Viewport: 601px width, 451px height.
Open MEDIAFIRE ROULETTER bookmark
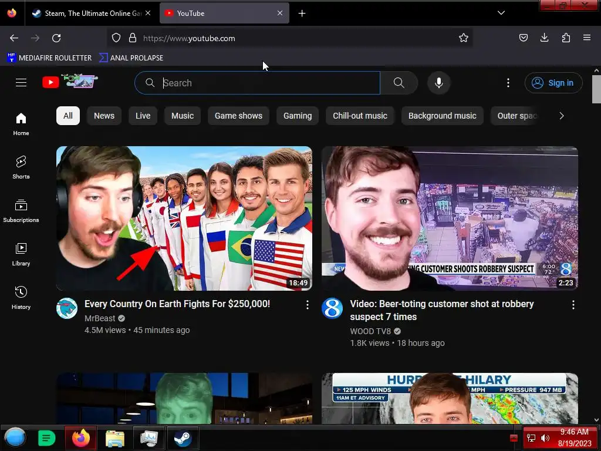click(49, 58)
